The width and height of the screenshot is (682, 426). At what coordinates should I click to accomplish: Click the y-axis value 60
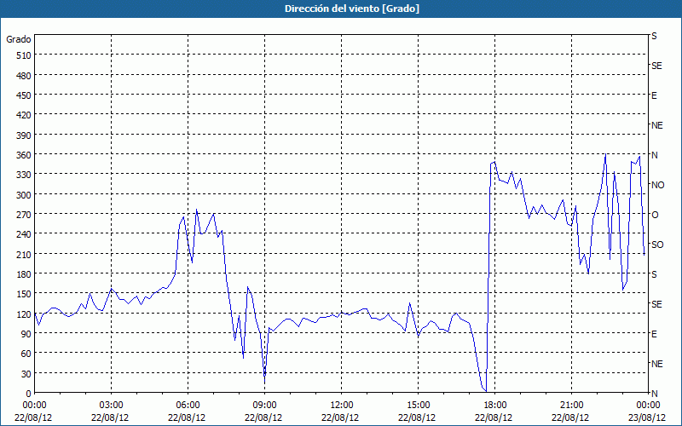pos(26,354)
